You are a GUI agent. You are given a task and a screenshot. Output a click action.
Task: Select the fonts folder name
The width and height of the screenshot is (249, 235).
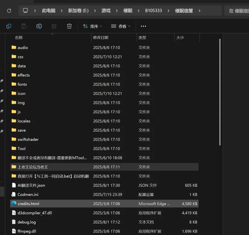[x=22, y=84]
